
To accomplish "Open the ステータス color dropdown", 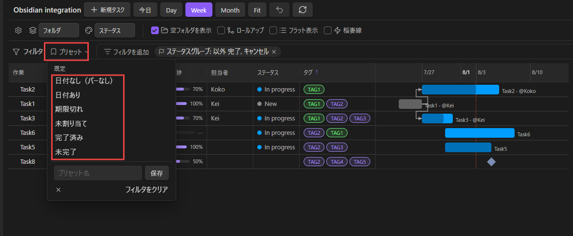I will coord(115,30).
